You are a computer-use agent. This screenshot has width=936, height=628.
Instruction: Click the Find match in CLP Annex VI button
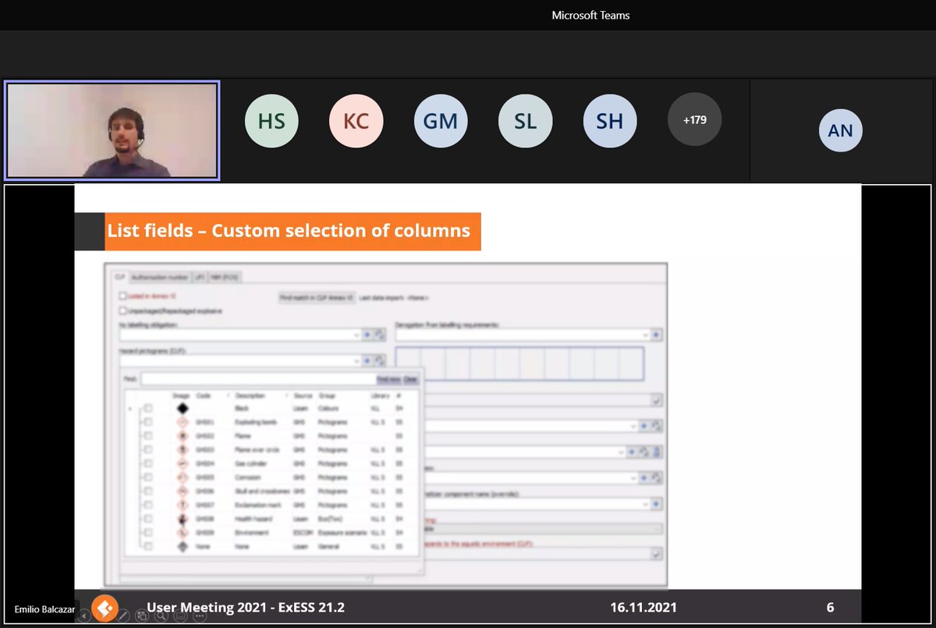click(317, 298)
